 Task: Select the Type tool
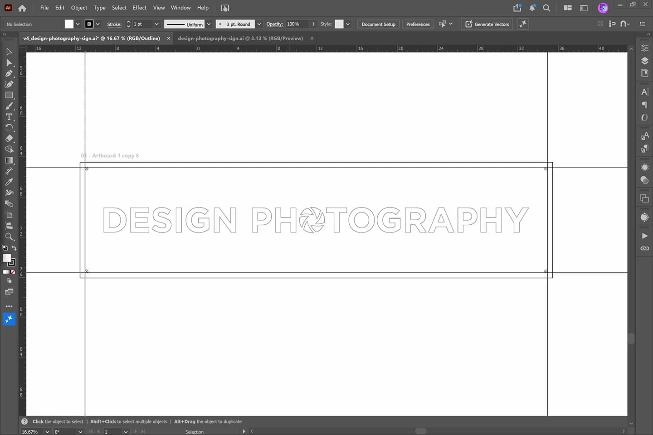coord(9,117)
